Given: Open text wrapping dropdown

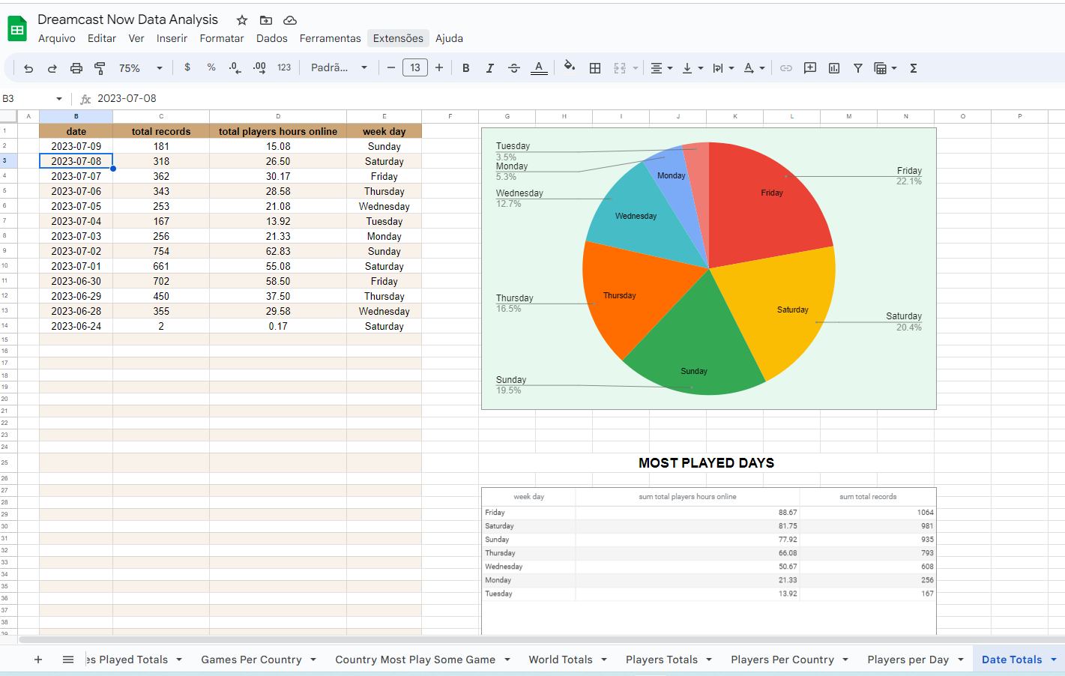Looking at the screenshot, I should click(x=723, y=68).
